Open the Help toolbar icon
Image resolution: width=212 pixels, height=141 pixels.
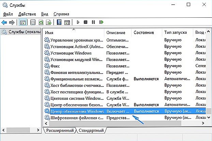pyautogui.click(x=59, y=22)
